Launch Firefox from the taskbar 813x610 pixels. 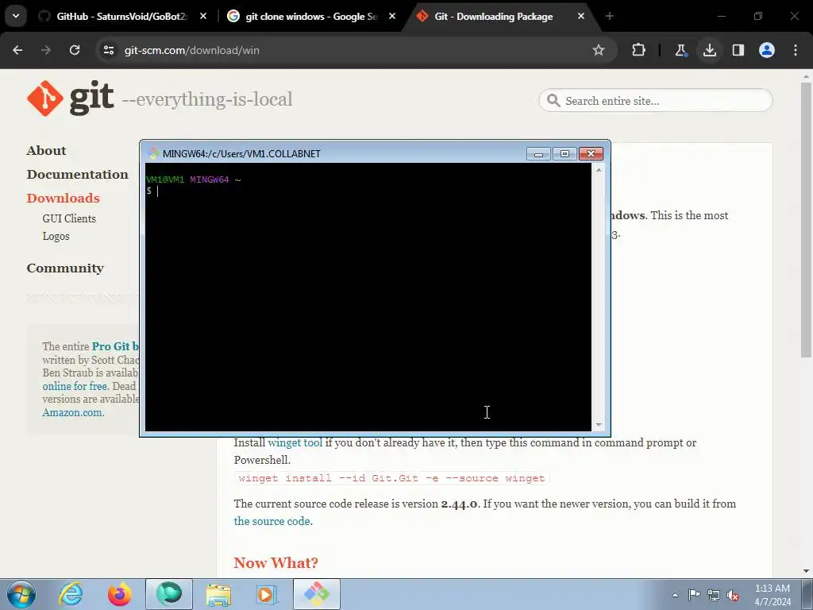point(120,594)
